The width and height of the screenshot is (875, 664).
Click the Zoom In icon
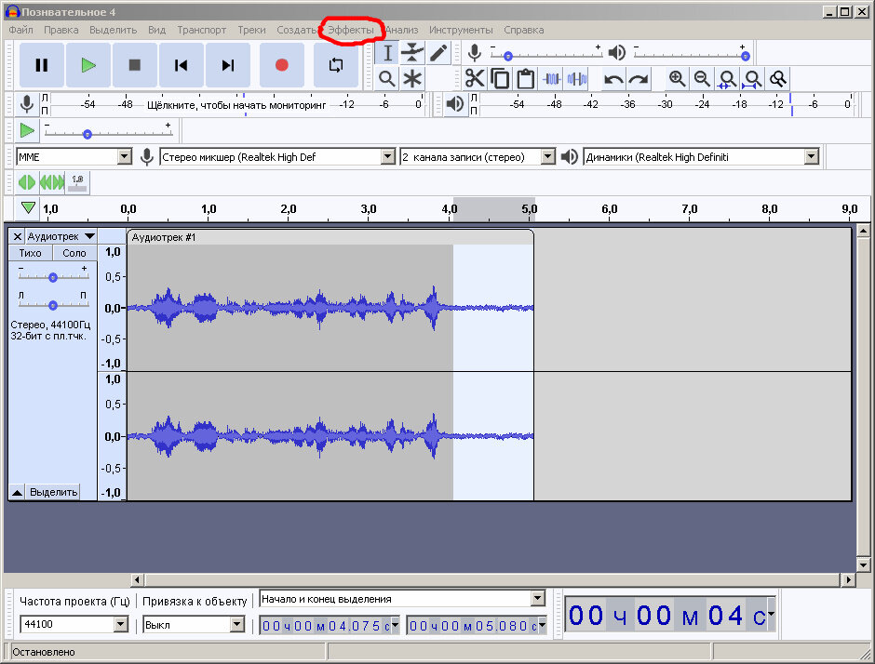(x=678, y=79)
